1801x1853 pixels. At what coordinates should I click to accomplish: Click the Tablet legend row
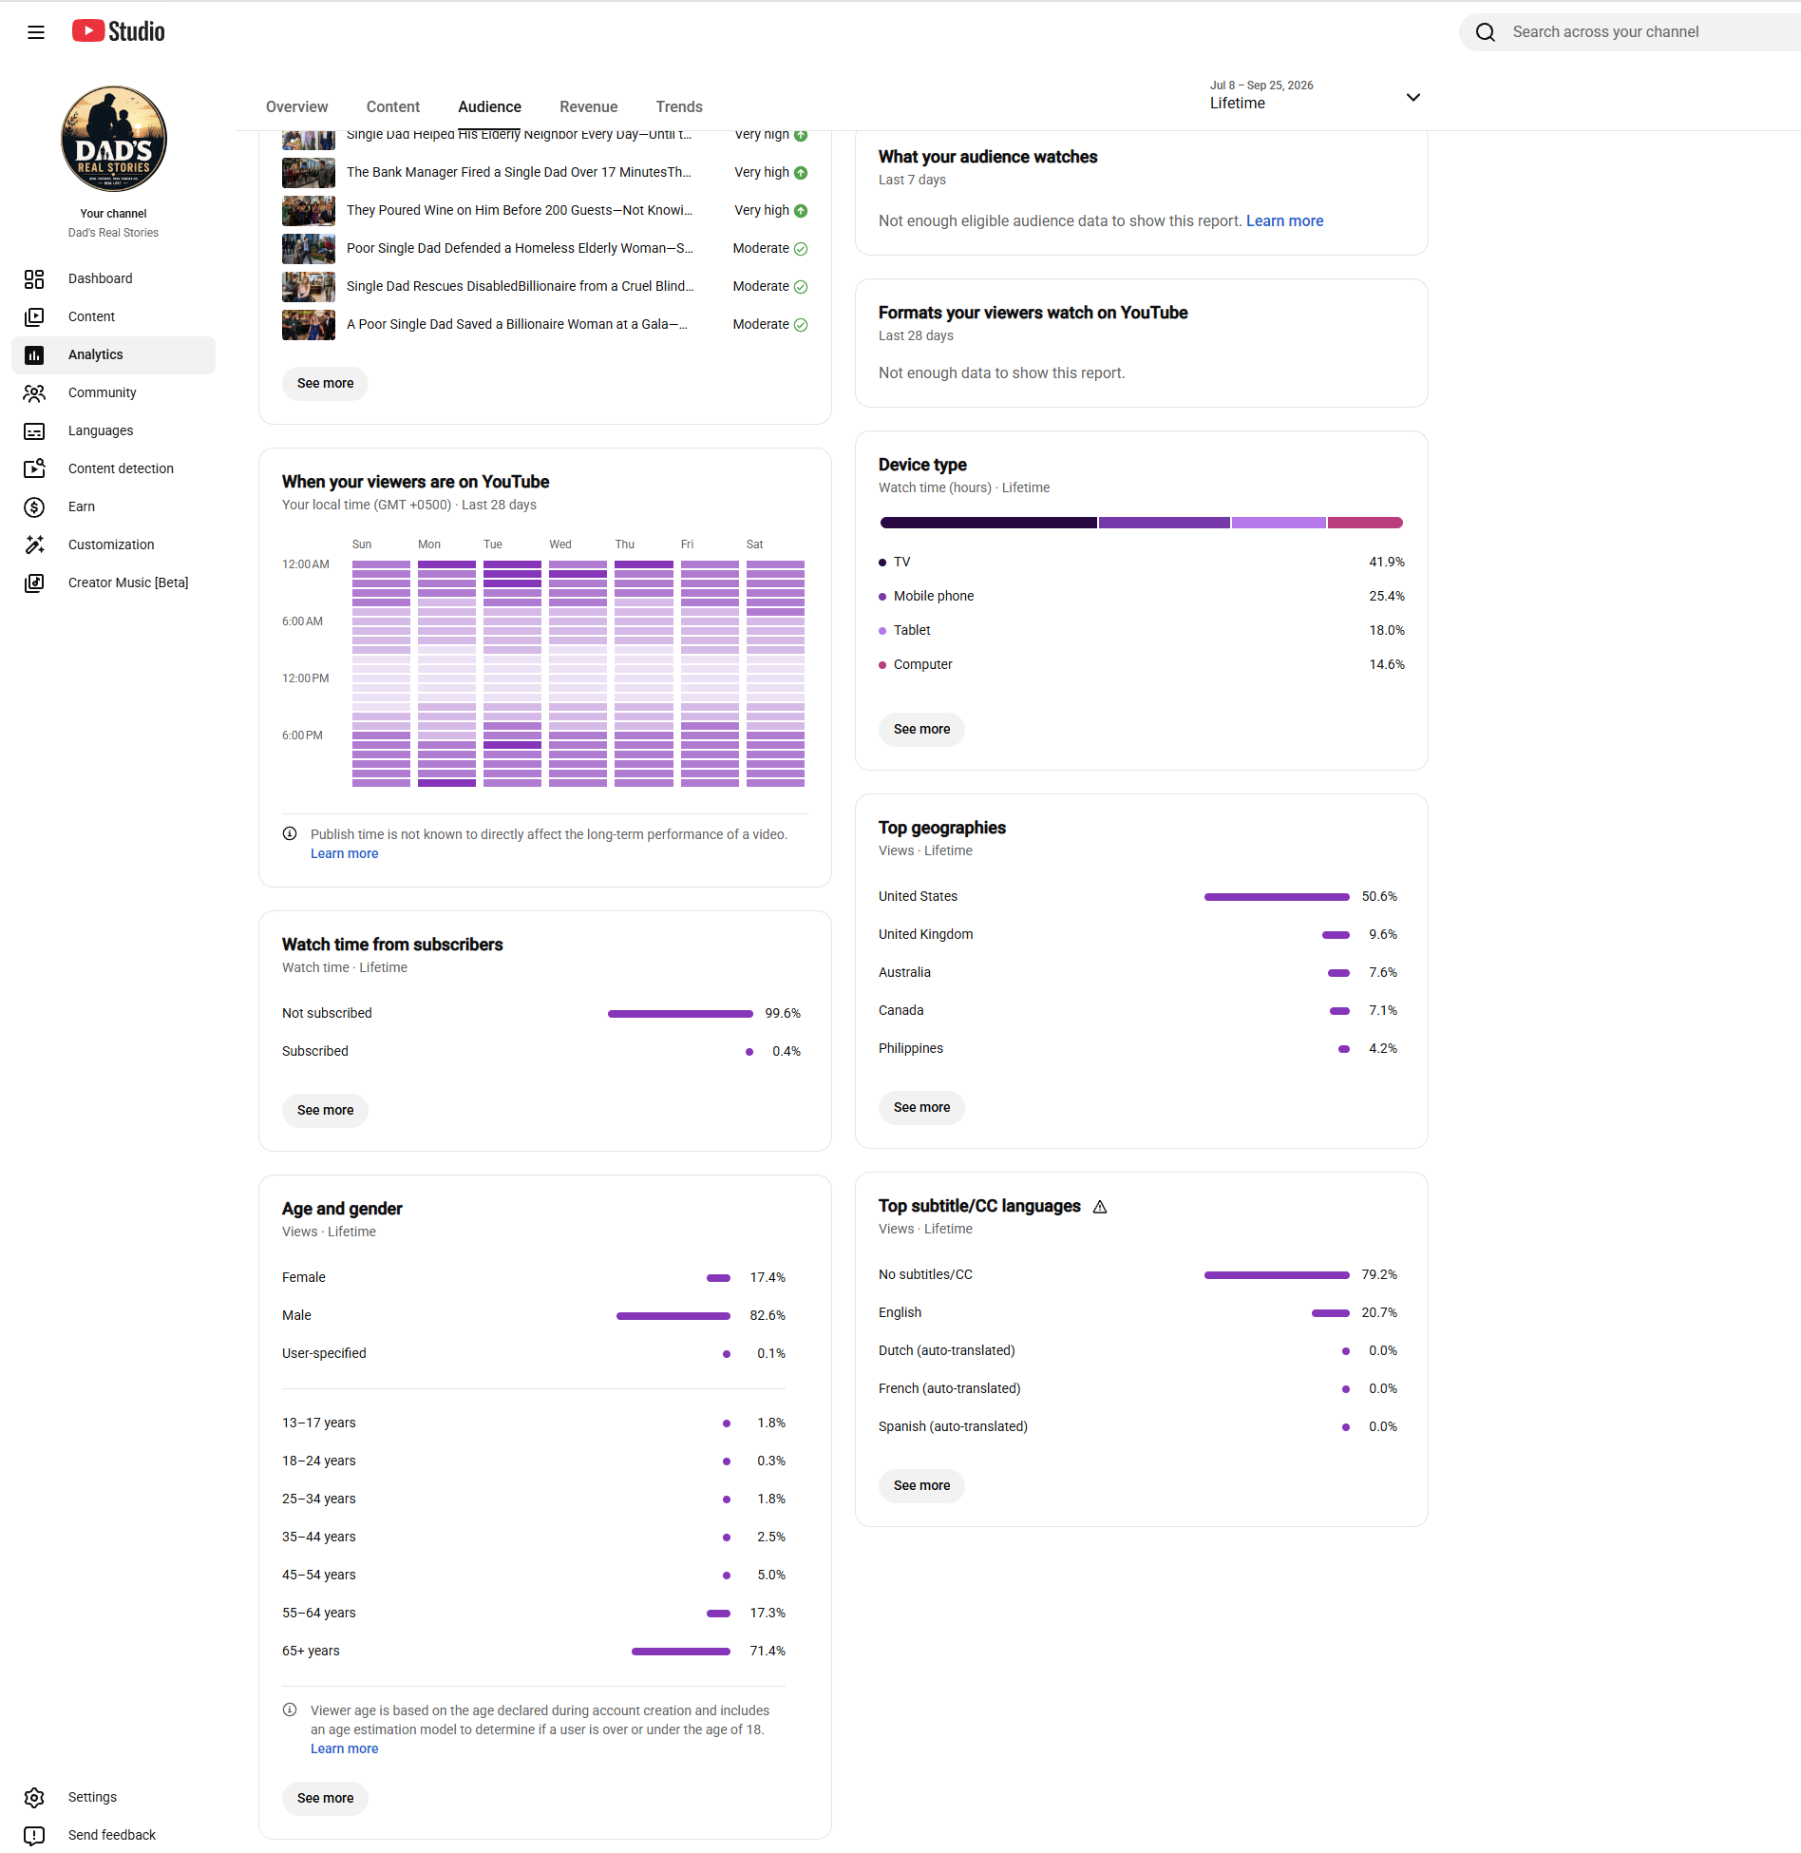point(1142,631)
